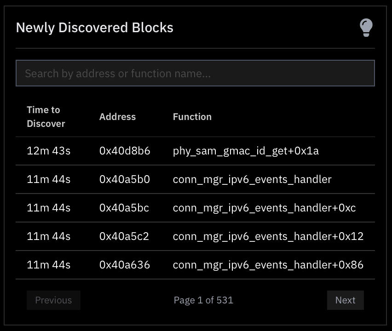Go to the next page of blocks
This screenshot has height=331, width=392.
click(345, 300)
